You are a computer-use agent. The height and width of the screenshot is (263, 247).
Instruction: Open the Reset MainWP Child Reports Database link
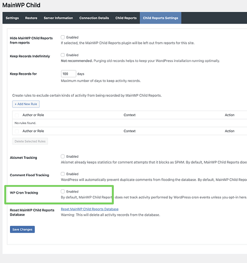pyautogui.click(x=90, y=209)
